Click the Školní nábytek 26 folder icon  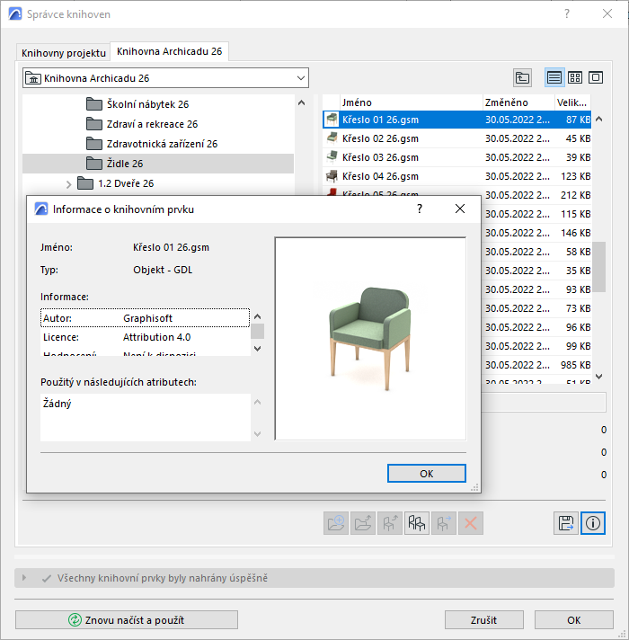(94, 104)
